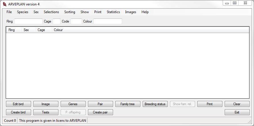254x126 pixels.
Task: Exit the program with Exit button
Action: (237, 112)
